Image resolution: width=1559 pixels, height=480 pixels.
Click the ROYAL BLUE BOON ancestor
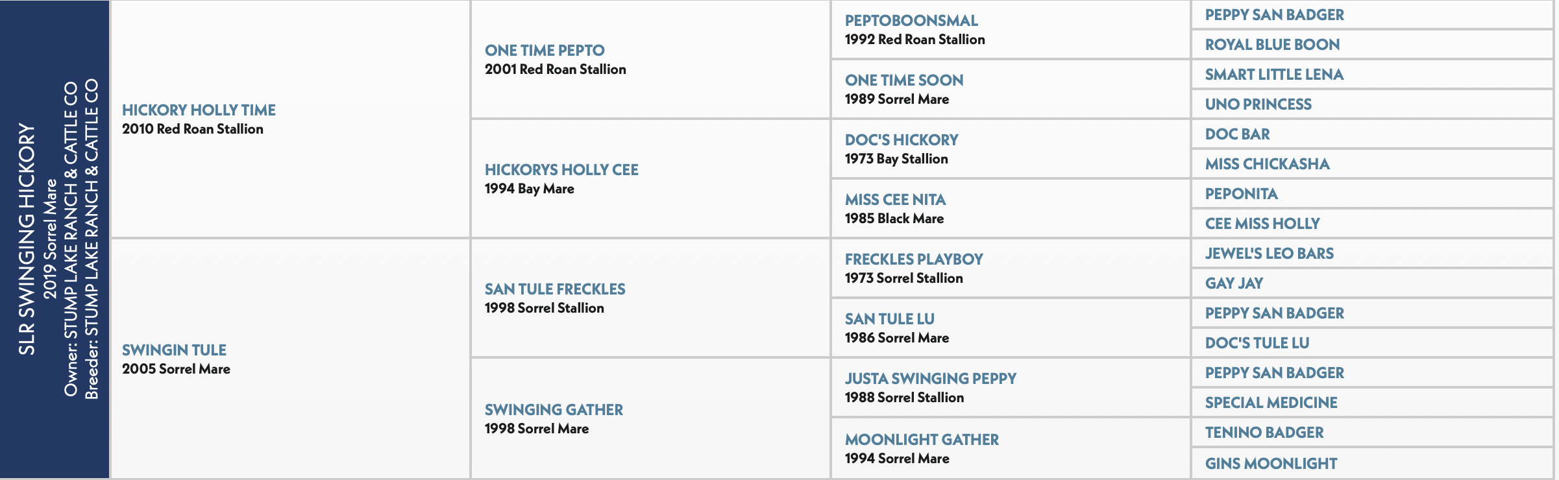tap(1272, 45)
